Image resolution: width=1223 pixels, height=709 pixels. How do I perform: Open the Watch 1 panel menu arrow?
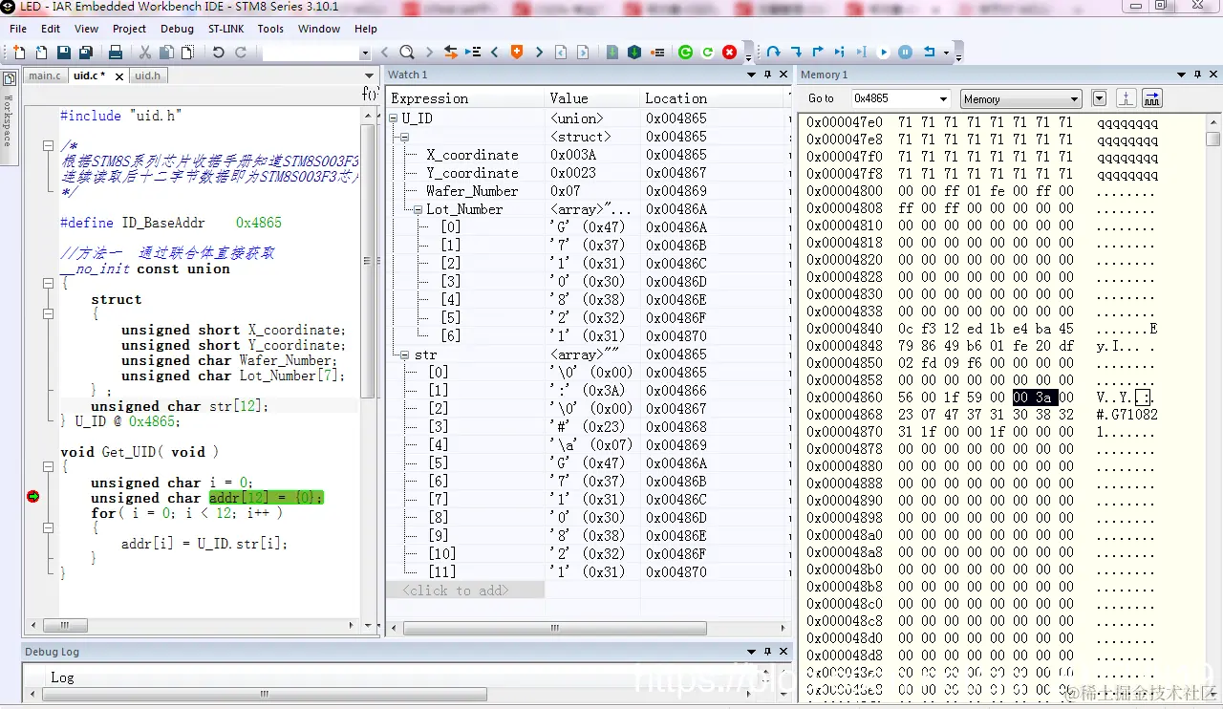tap(752, 75)
